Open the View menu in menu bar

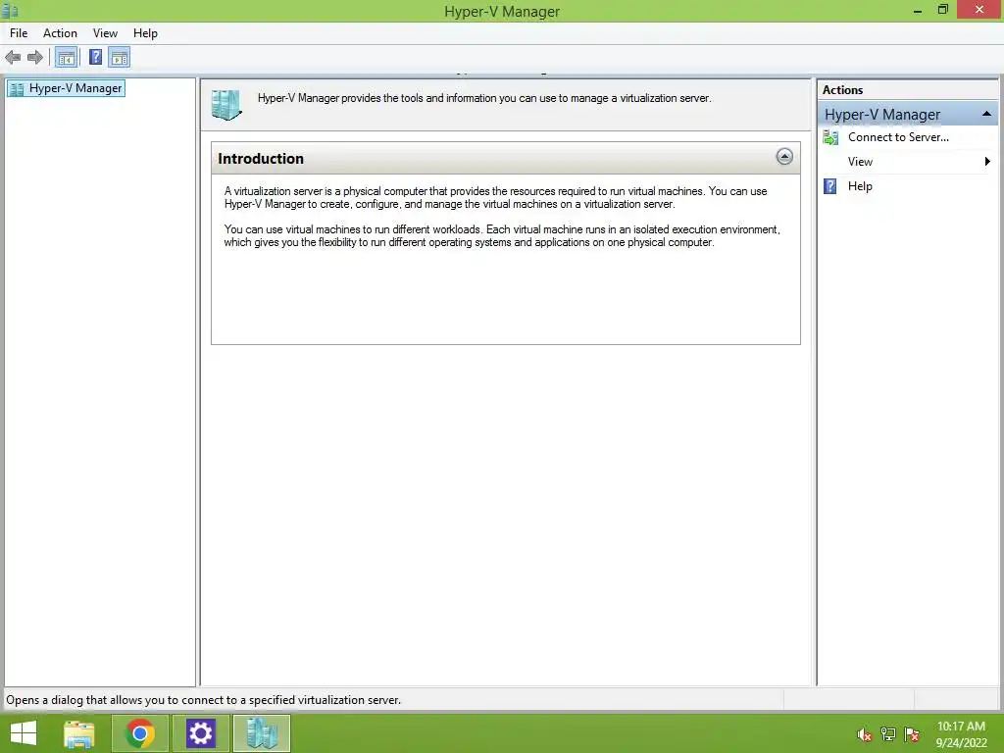pos(105,33)
